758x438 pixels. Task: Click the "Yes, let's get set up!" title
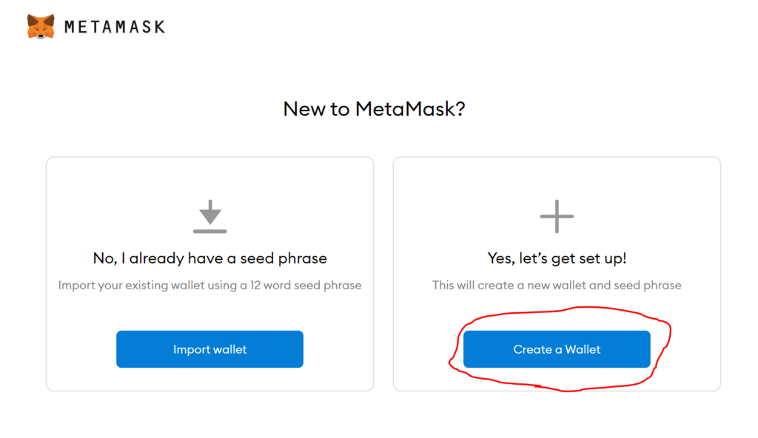[x=557, y=258]
